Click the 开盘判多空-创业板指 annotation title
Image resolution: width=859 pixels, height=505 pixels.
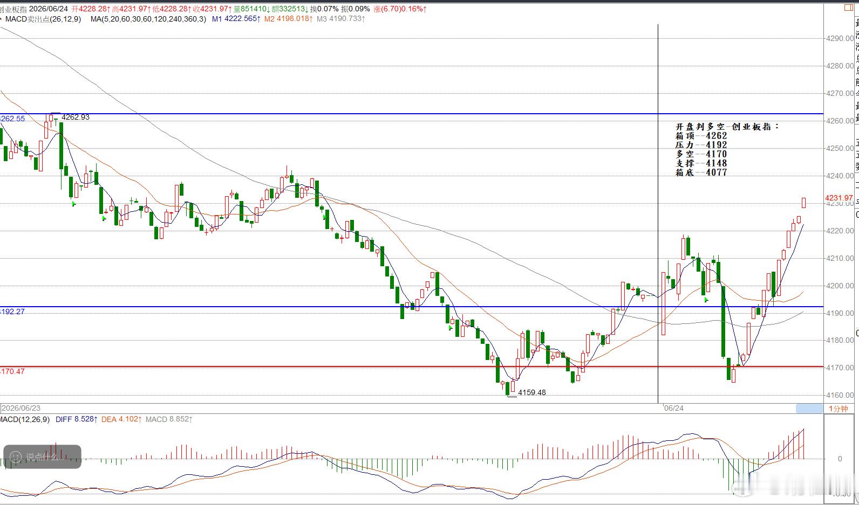[x=727, y=127]
